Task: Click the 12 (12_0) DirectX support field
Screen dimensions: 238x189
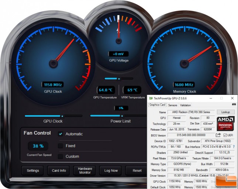Action: coord(224,152)
